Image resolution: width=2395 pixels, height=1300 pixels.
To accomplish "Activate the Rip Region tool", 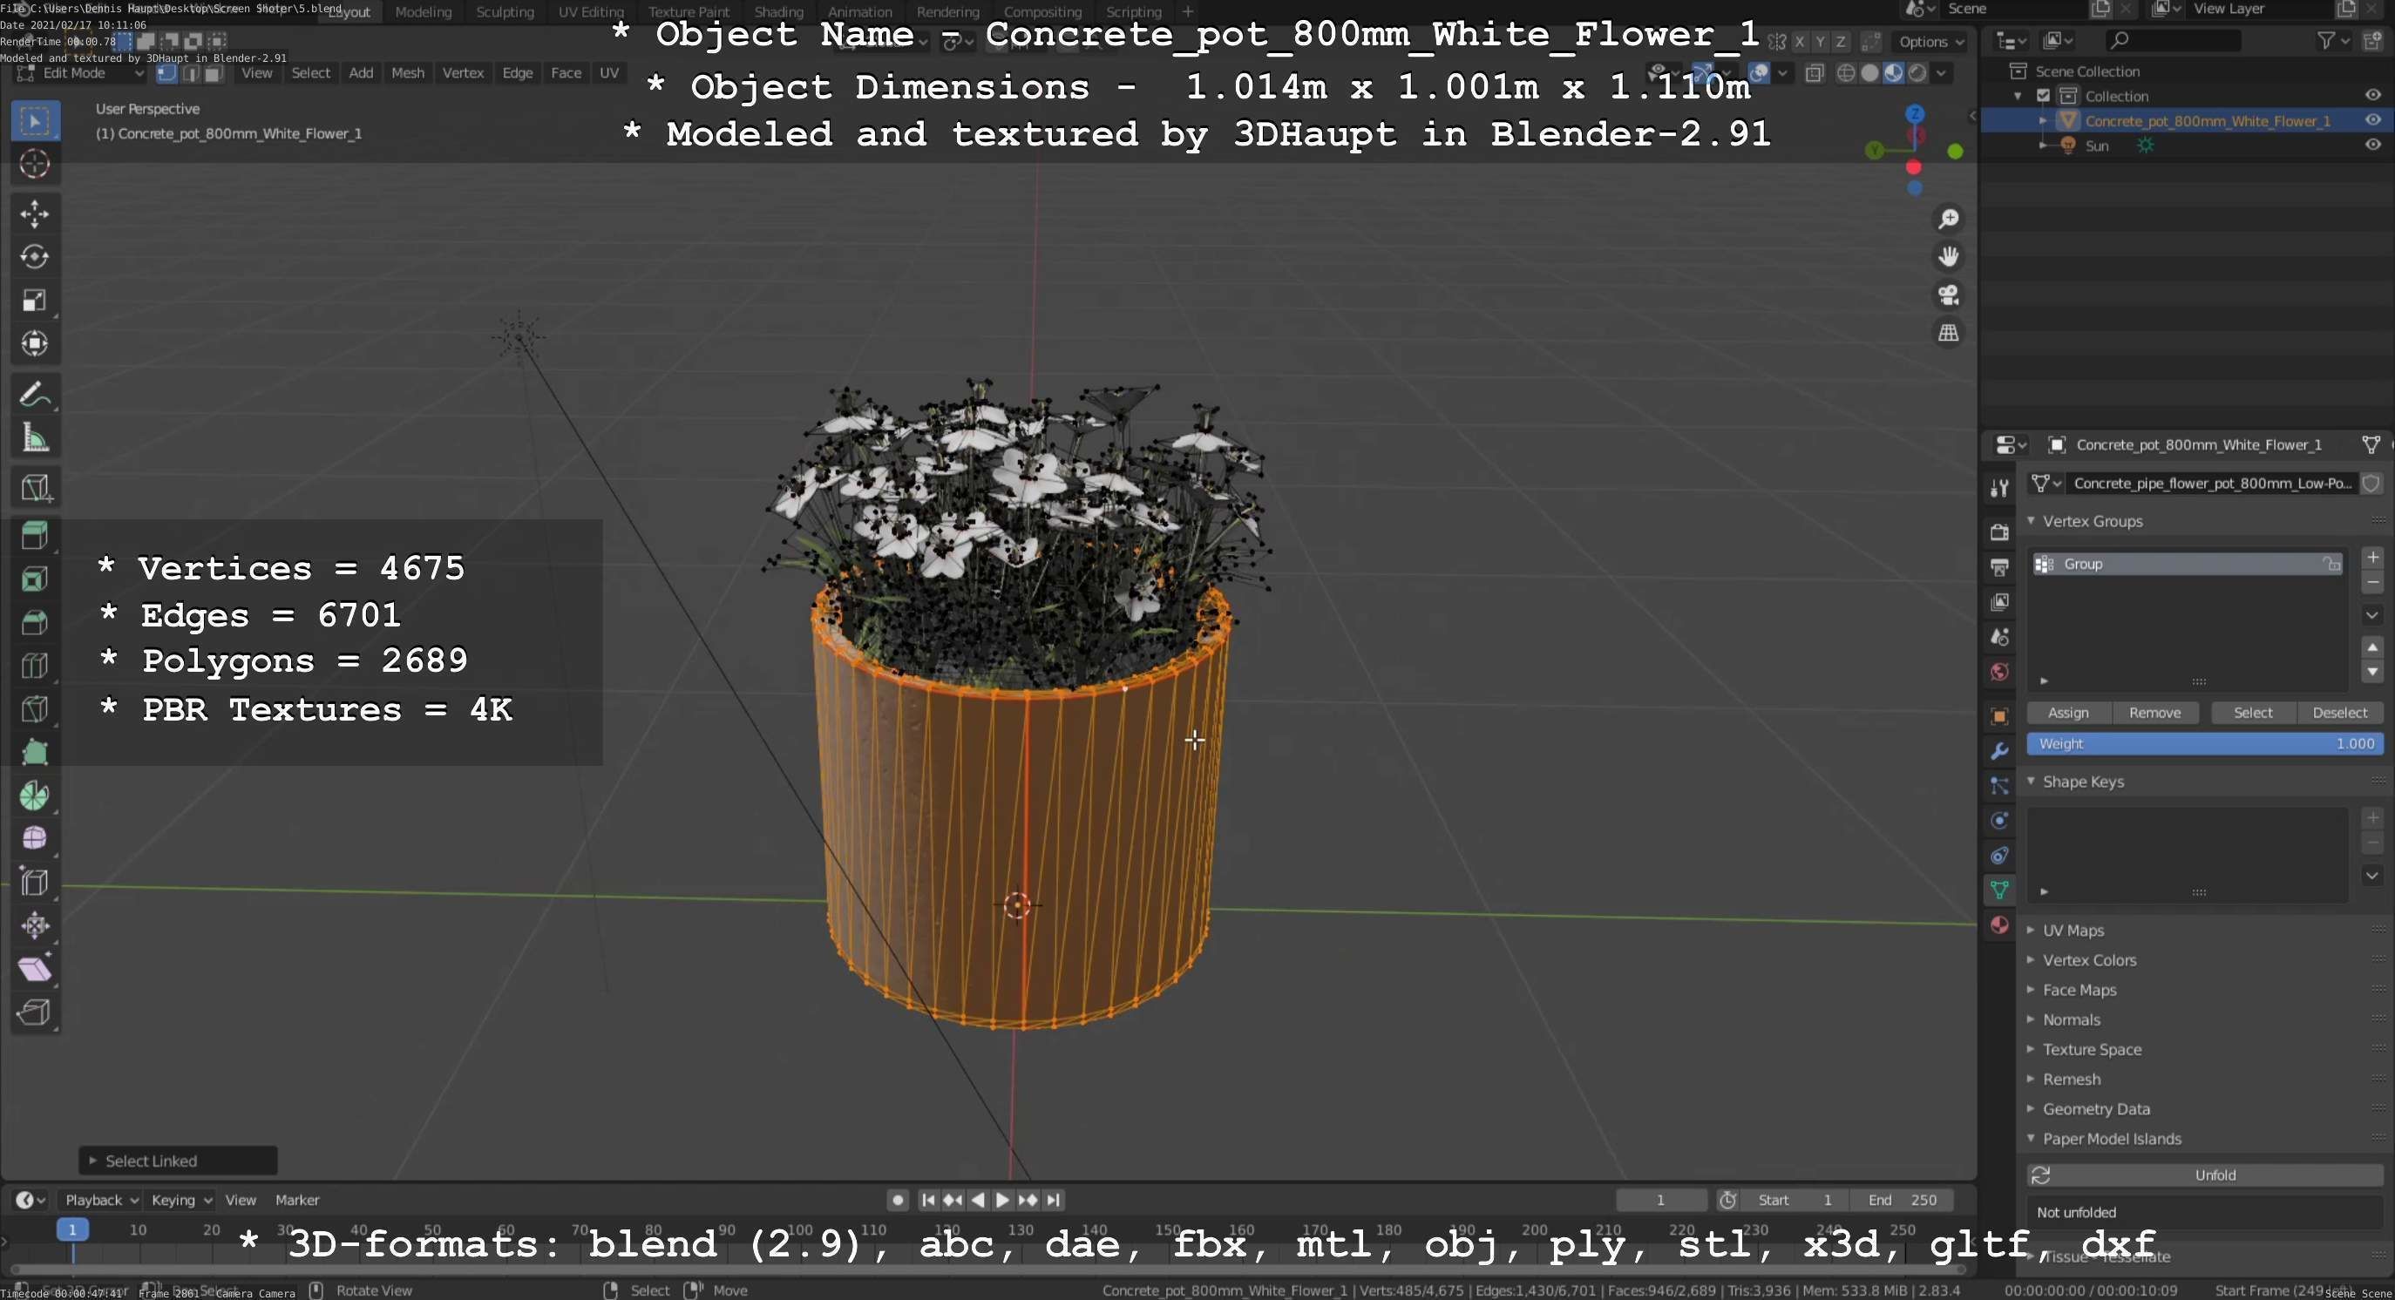I will click(36, 1012).
